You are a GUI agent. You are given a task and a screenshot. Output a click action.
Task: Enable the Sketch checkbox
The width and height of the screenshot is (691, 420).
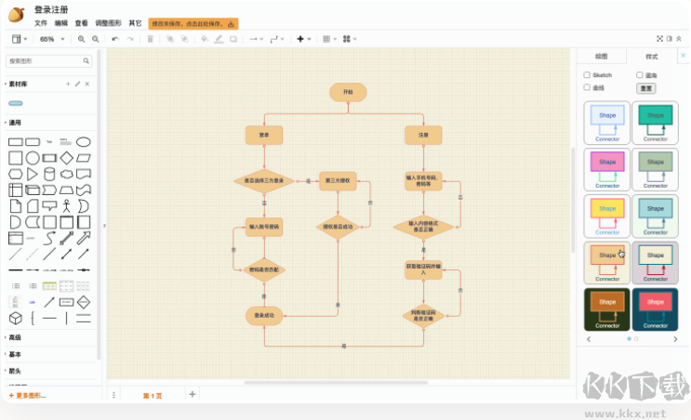point(587,75)
